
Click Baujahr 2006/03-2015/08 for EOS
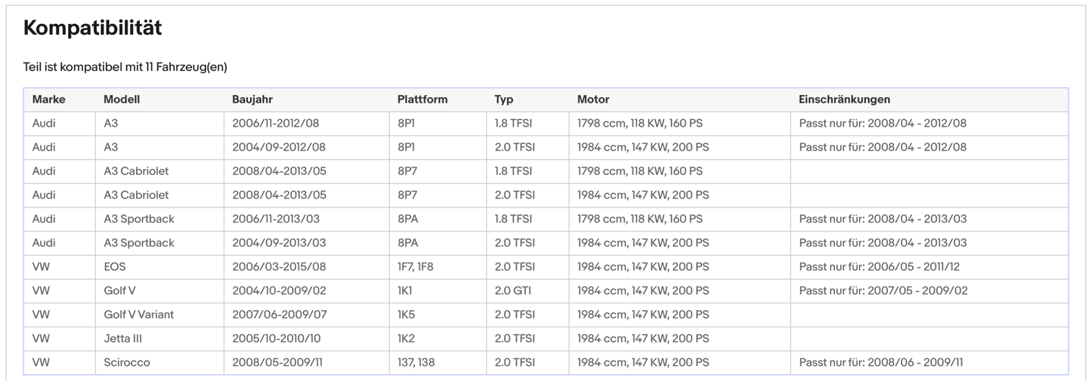pyautogui.click(x=307, y=267)
